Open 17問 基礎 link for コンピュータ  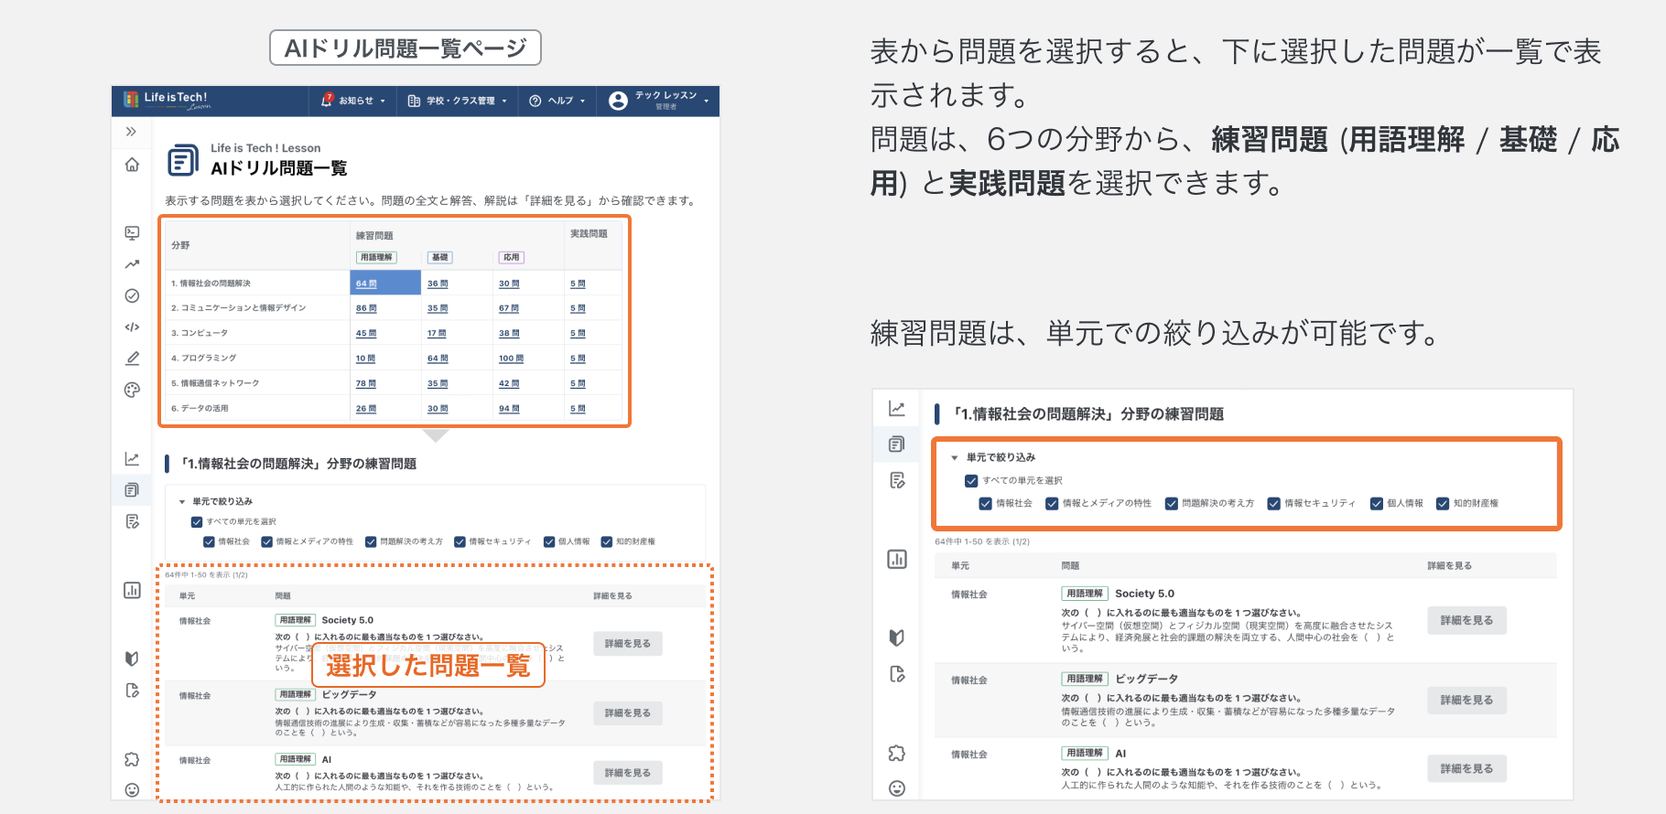(x=437, y=333)
